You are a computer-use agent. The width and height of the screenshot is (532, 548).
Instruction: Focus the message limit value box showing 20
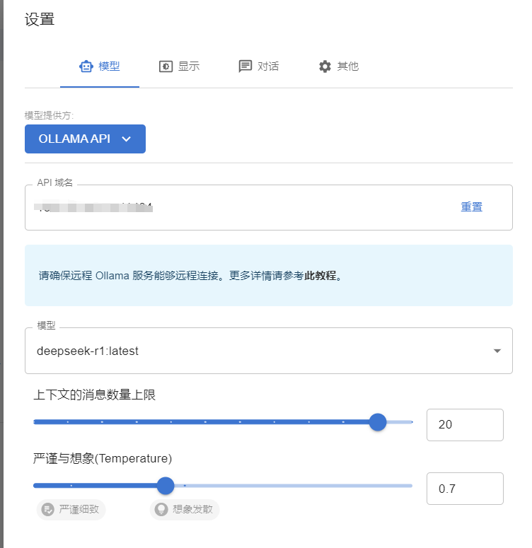point(465,425)
